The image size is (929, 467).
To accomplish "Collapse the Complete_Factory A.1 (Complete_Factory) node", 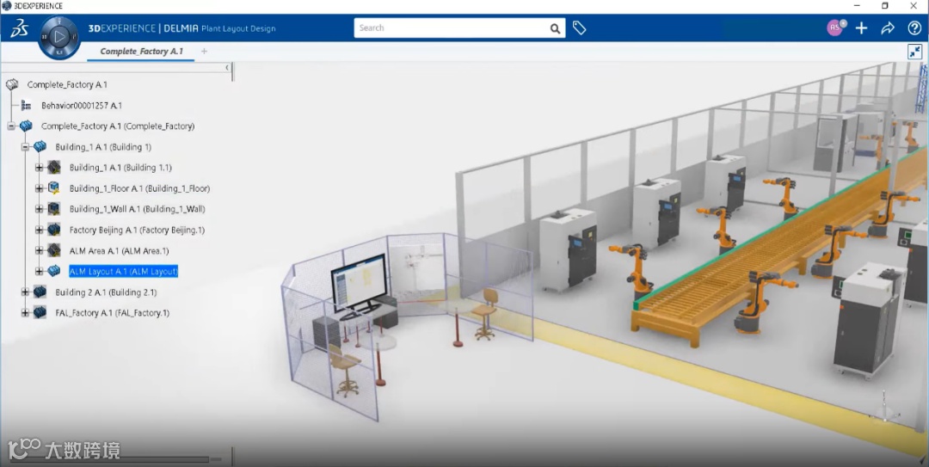I will tap(11, 126).
